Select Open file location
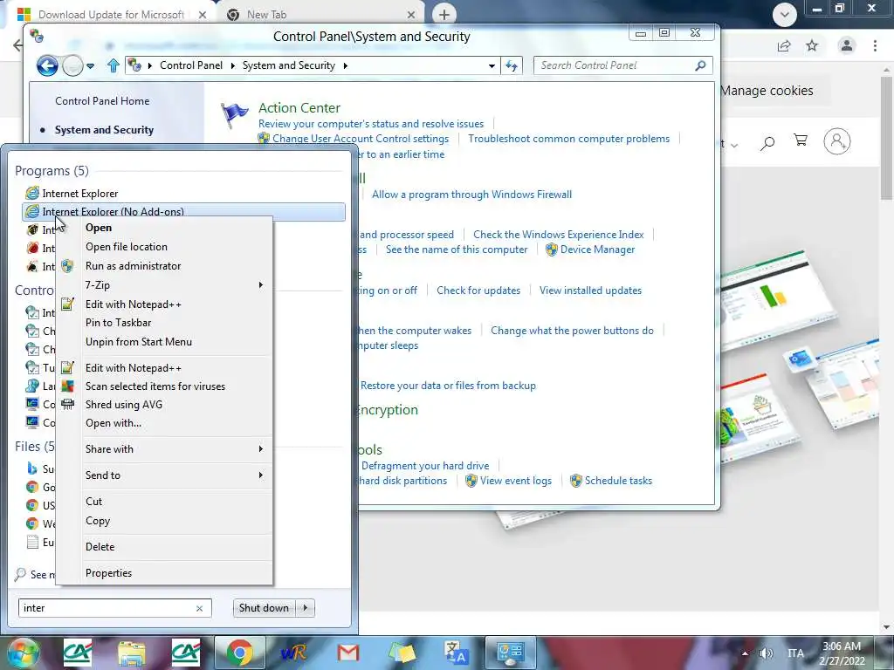The image size is (894, 670). pos(127,247)
